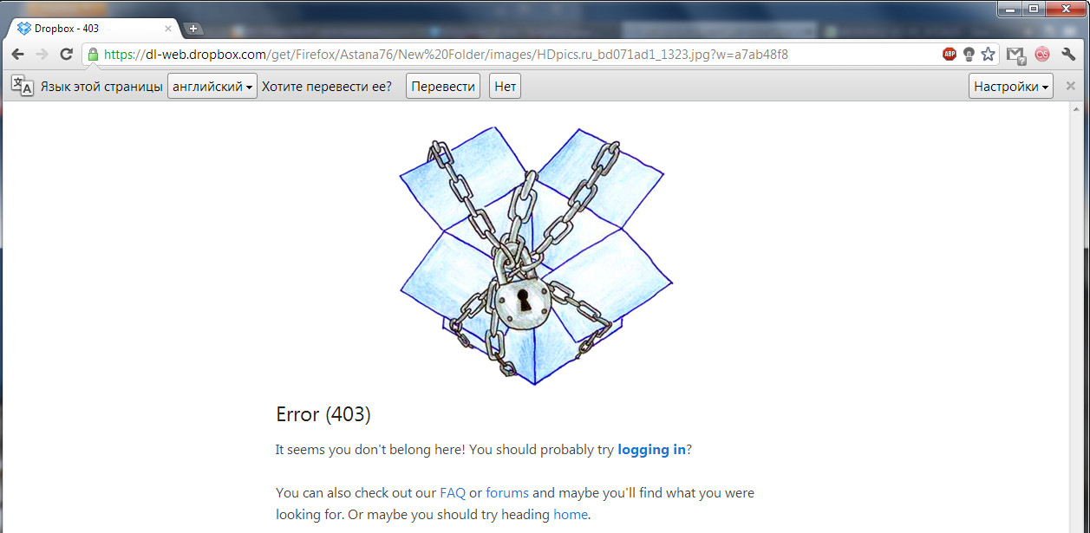
Task: Click the light bulb icon in the address bar
Action: coord(969,54)
